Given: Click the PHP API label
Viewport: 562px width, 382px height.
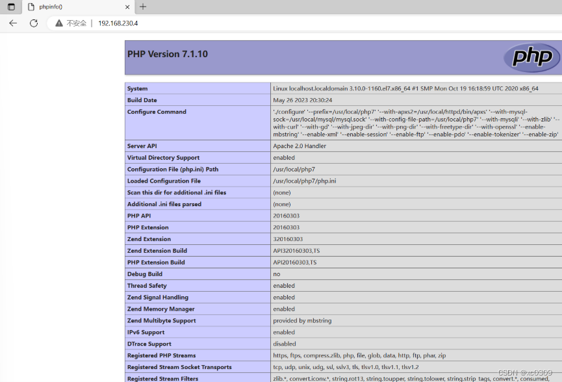Looking at the screenshot, I should pyautogui.click(x=139, y=216).
